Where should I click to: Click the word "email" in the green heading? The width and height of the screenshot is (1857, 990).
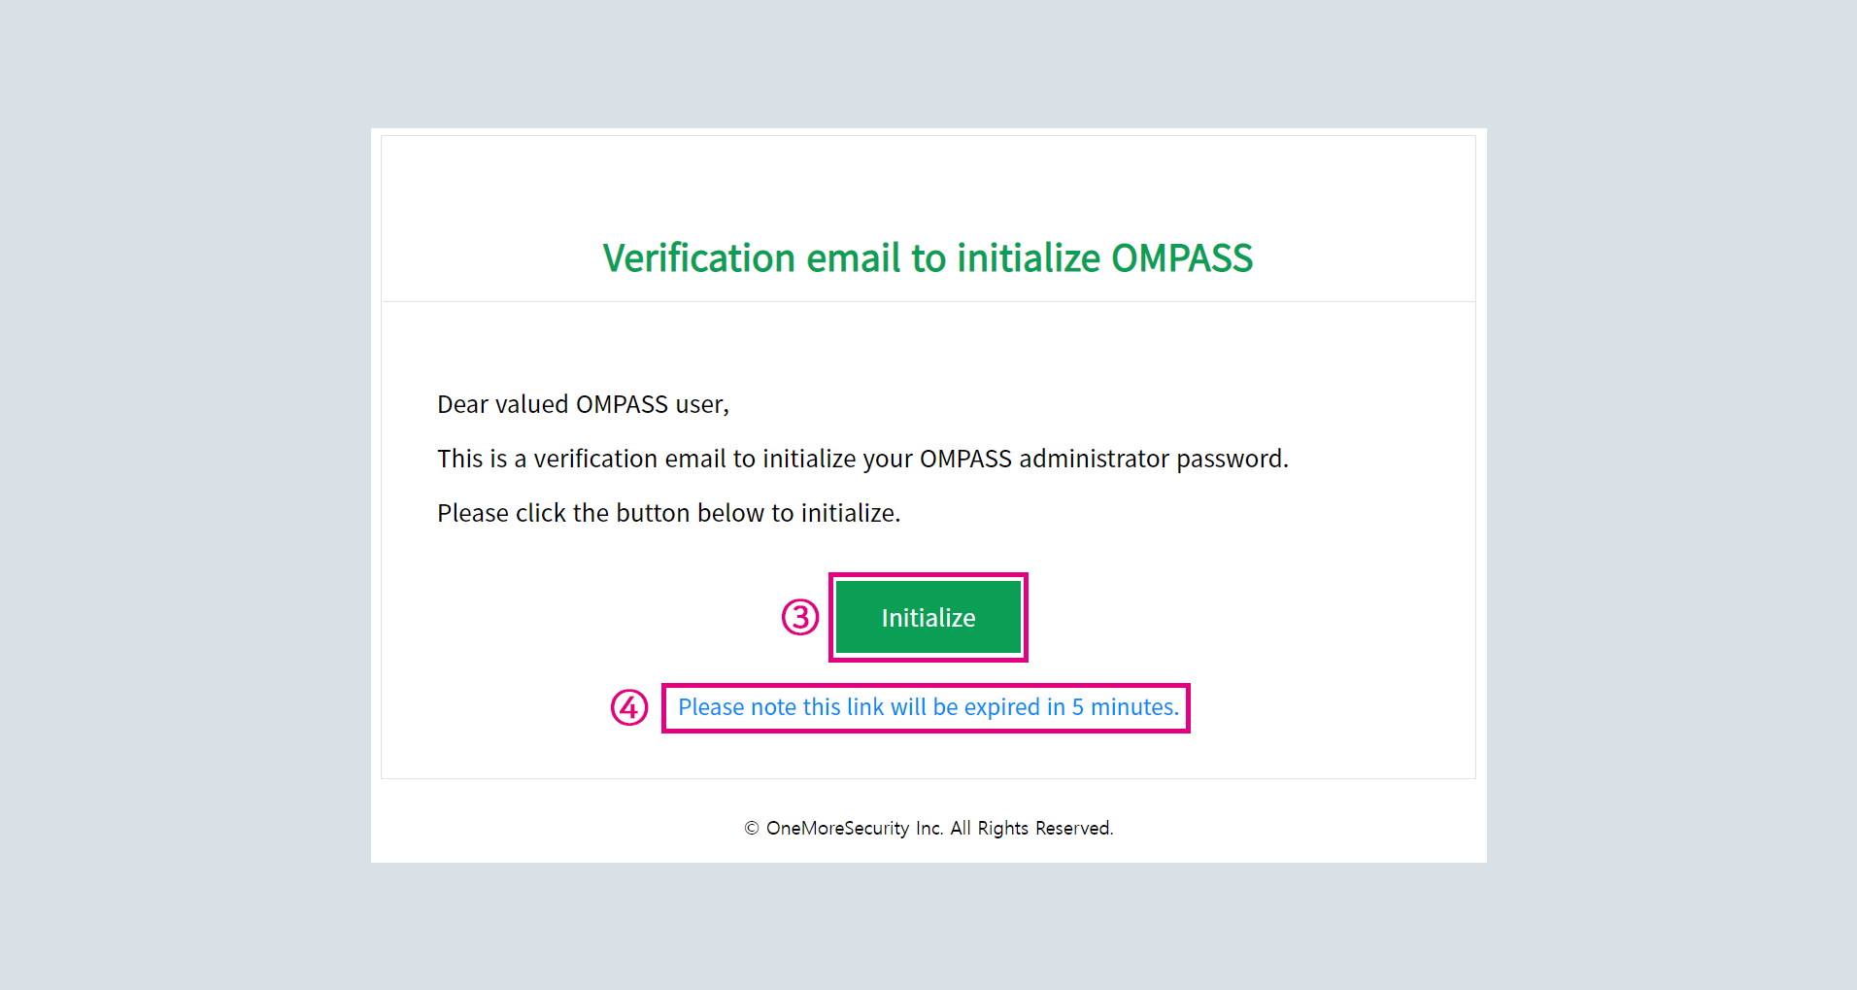[854, 258]
